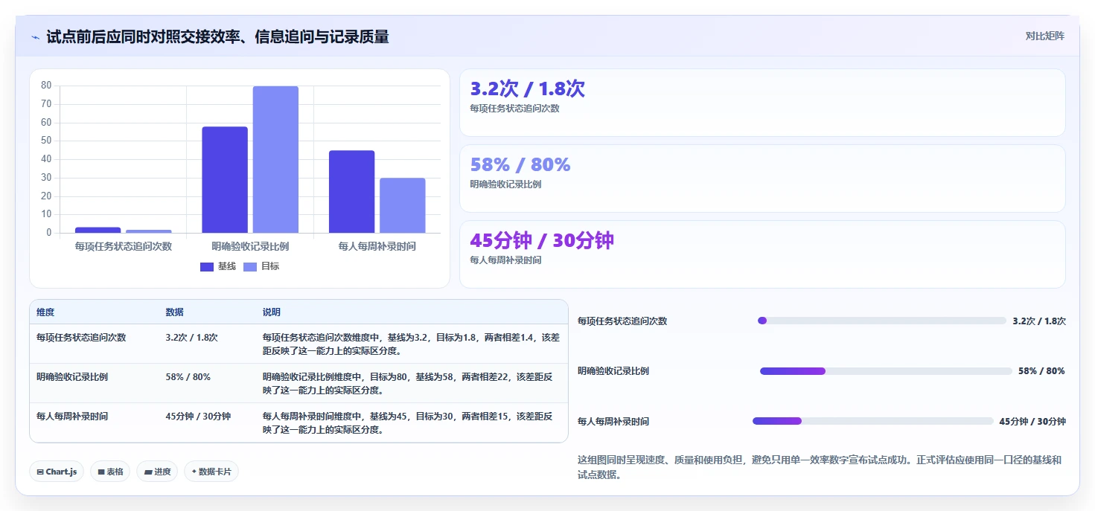Click the 每人每周补录时间 caption under 45分钟 / 30分钟
The height and width of the screenshot is (511, 1095).
click(x=505, y=260)
